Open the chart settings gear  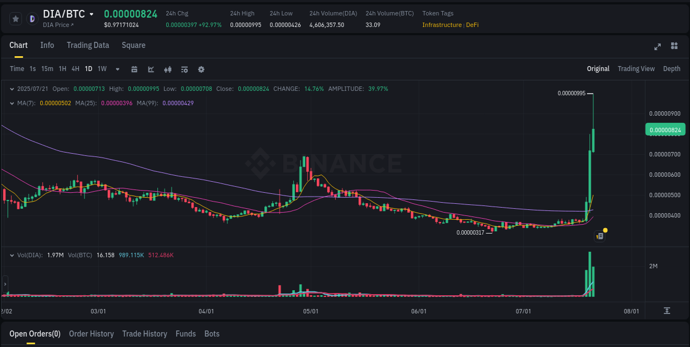[x=200, y=69]
